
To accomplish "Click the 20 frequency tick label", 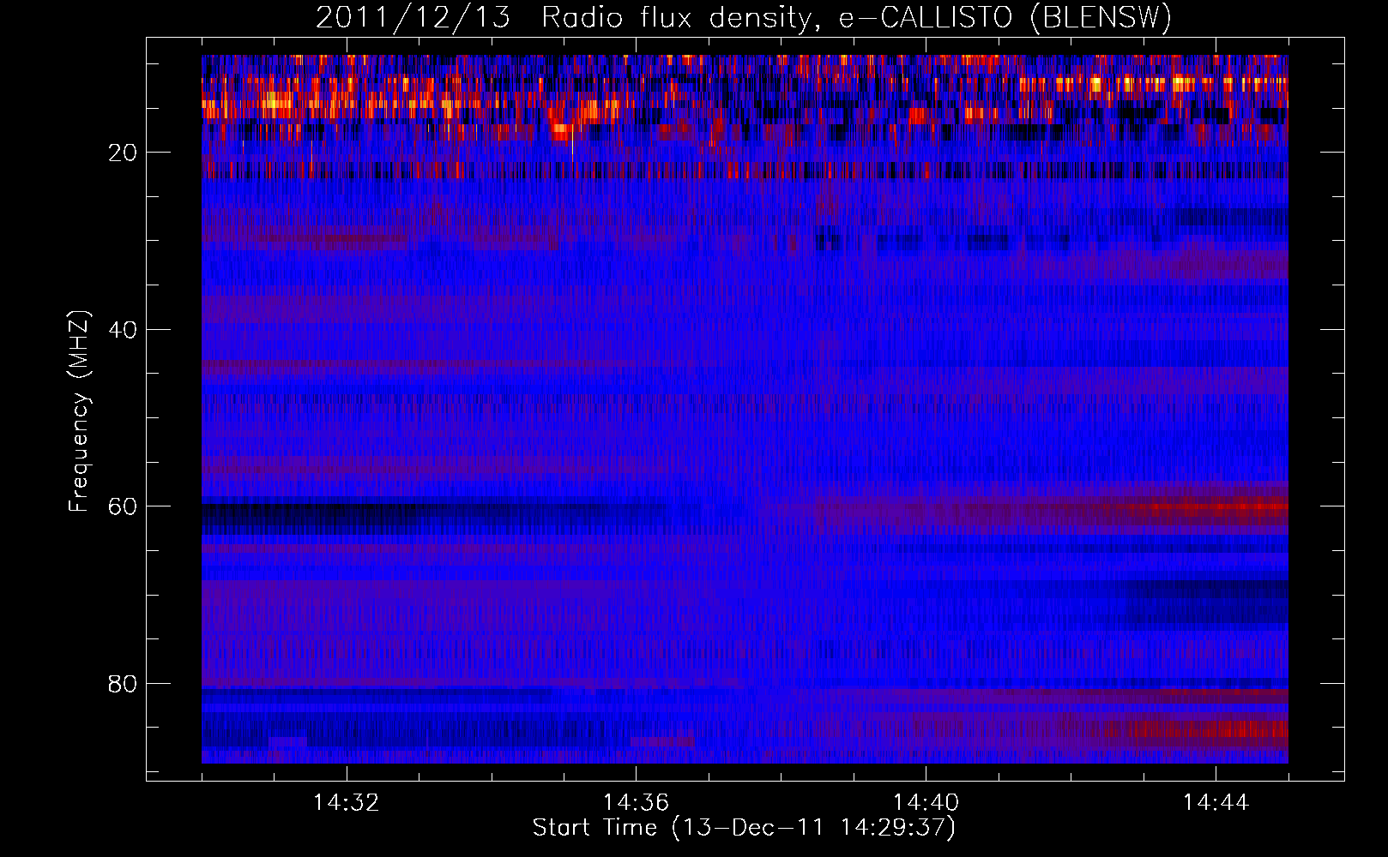I will coord(124,153).
